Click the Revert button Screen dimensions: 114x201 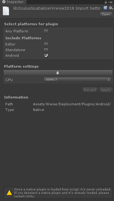point(90,90)
